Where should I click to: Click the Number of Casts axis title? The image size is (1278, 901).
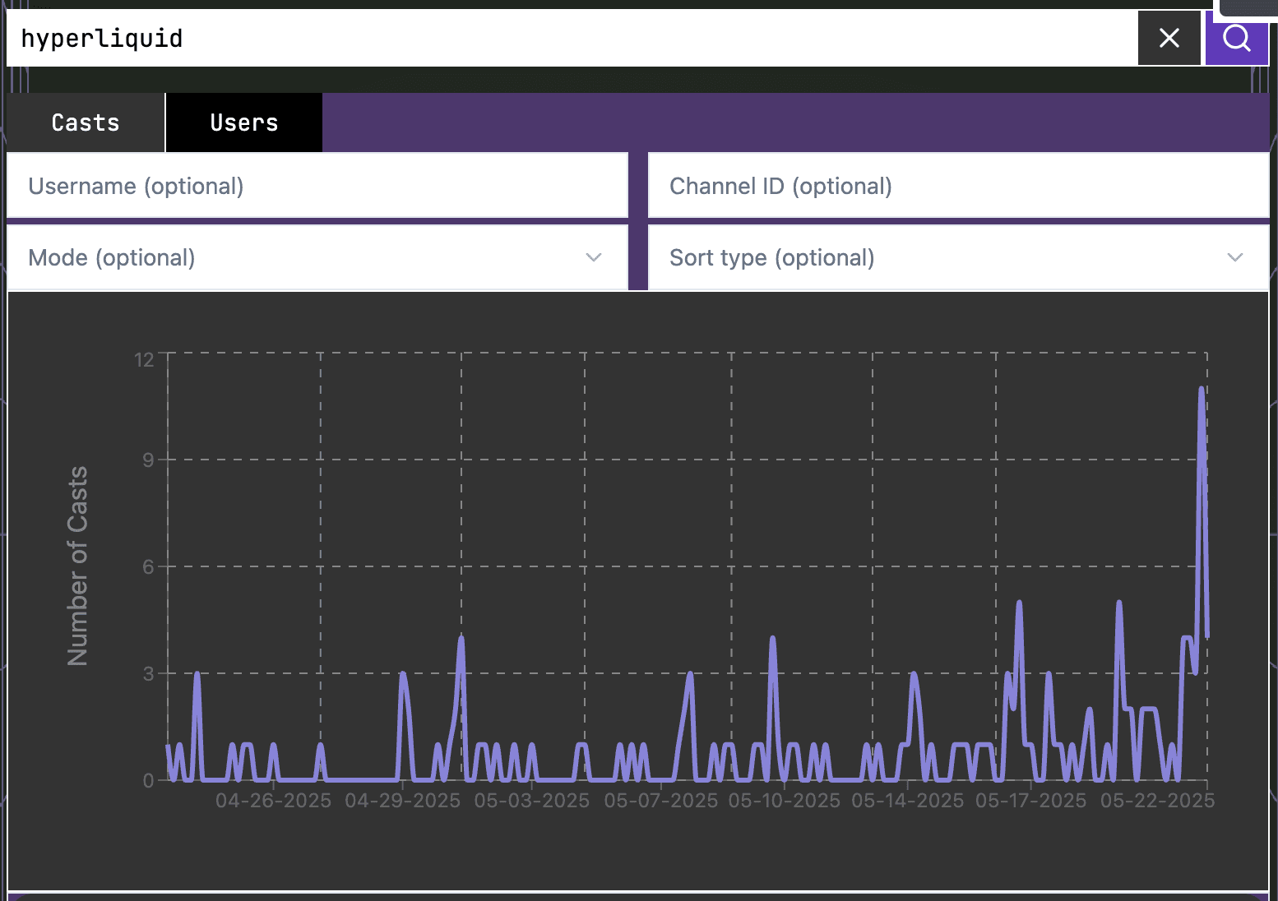[x=77, y=566]
